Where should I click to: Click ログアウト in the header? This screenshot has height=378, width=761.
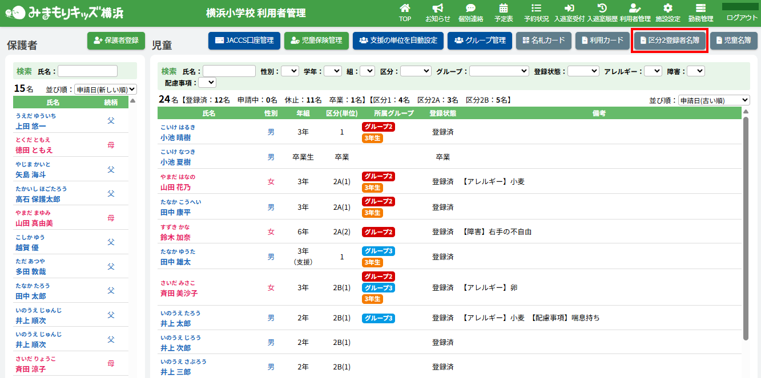(x=742, y=18)
